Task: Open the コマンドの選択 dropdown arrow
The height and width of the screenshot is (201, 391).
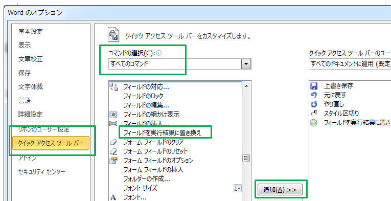Action: pyautogui.click(x=246, y=64)
